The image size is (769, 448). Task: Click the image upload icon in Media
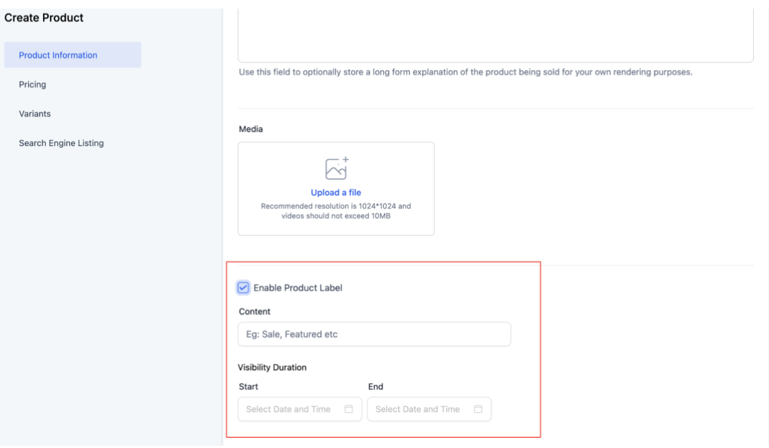coord(336,169)
